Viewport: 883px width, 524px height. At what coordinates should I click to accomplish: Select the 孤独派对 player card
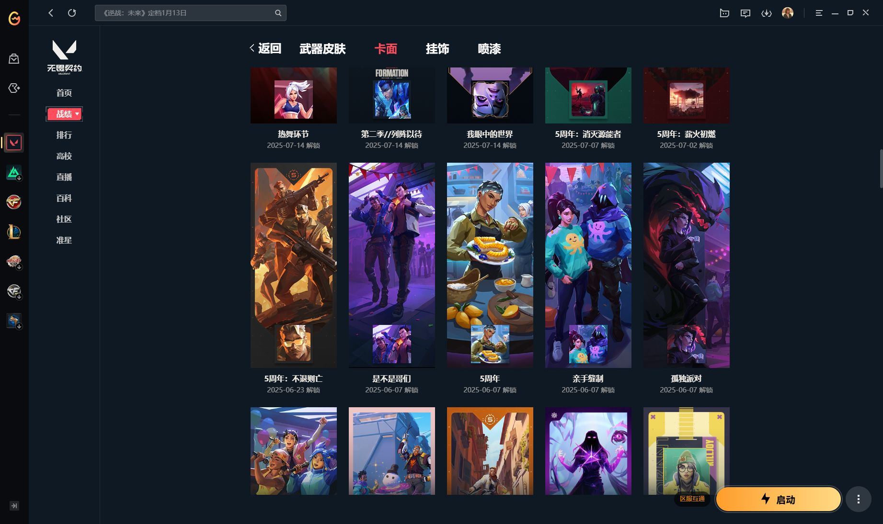click(x=686, y=265)
